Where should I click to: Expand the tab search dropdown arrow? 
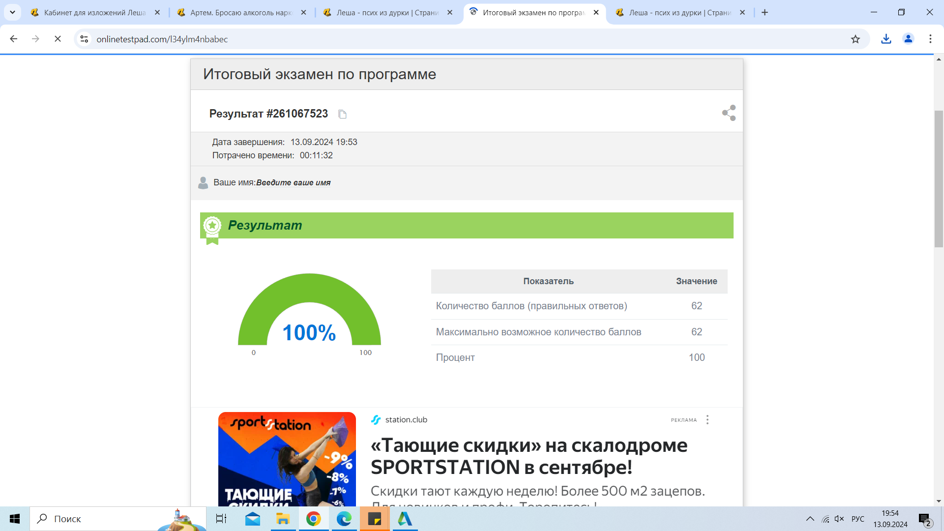(12, 12)
